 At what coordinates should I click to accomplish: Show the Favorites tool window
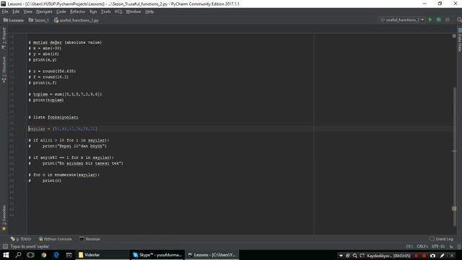coord(4,217)
